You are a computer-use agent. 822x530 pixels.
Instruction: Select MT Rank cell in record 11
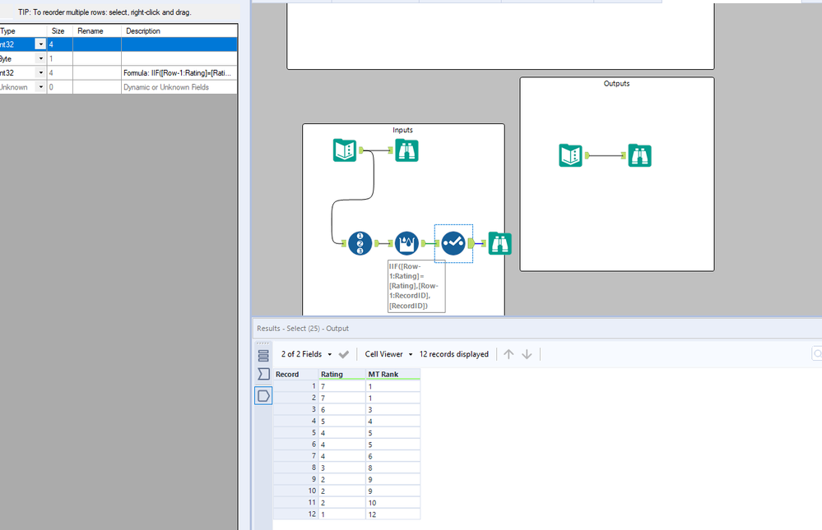pyautogui.click(x=392, y=503)
